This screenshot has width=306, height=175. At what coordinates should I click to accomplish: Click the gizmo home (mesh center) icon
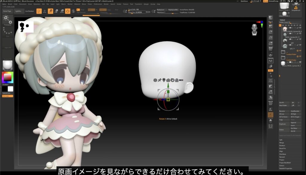tap(168, 80)
